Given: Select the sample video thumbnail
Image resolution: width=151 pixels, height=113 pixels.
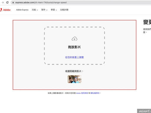Looking at the screenshot, I should tap(75, 79).
